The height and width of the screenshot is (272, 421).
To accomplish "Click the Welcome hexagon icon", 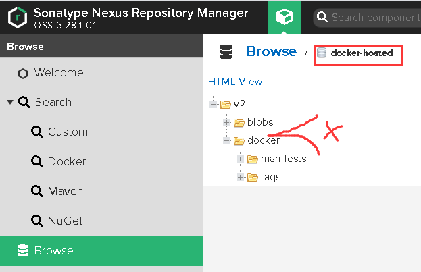I will (x=23, y=73).
